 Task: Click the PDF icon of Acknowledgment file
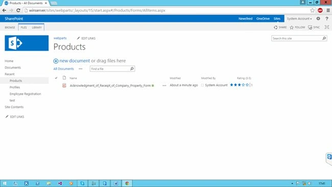coord(64,85)
